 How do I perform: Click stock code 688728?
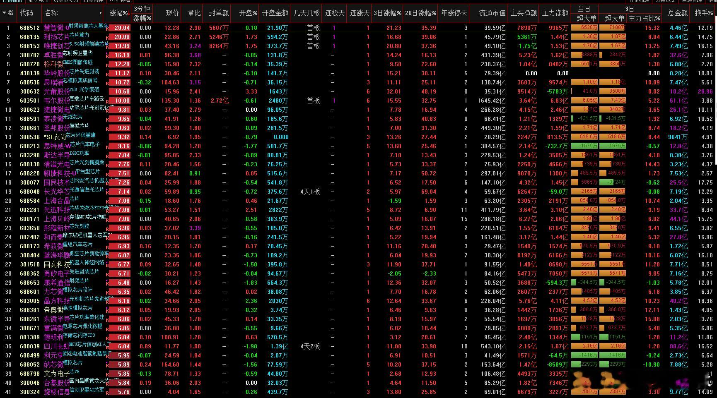tap(30, 64)
